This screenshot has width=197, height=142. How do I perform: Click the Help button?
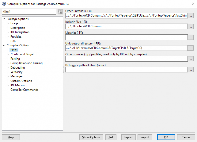tap(11, 137)
